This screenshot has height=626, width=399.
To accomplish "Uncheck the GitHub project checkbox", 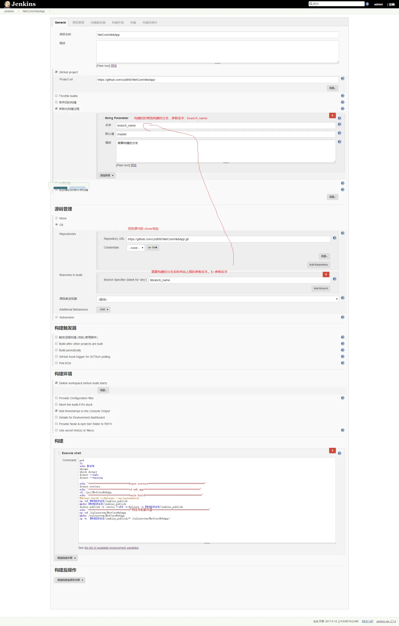I will [56, 72].
